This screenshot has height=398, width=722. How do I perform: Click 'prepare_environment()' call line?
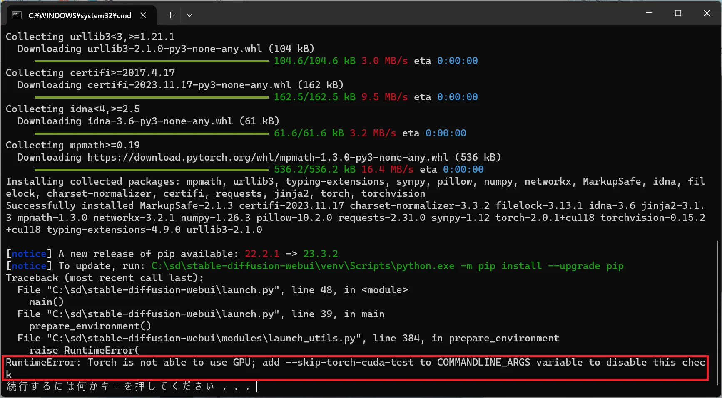tap(90, 326)
